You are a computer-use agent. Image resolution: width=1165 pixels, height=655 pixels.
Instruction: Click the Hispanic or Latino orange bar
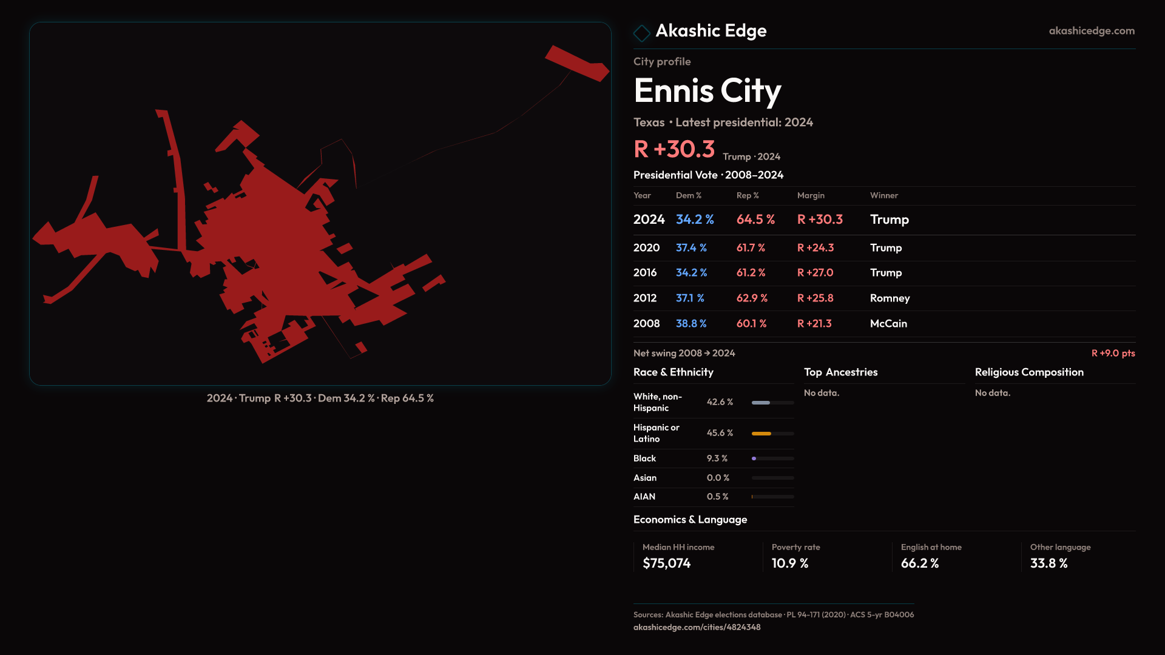click(x=761, y=434)
